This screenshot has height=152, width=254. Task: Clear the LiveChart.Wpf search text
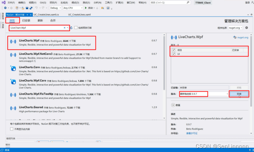[x=65, y=28]
